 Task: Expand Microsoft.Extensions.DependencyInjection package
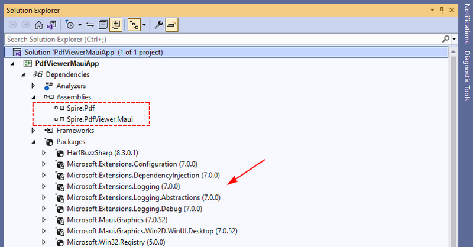[x=44, y=175]
